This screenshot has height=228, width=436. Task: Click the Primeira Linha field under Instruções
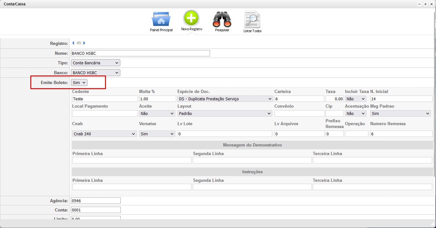[132, 187]
